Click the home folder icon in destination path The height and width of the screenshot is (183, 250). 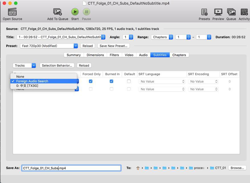(138, 168)
